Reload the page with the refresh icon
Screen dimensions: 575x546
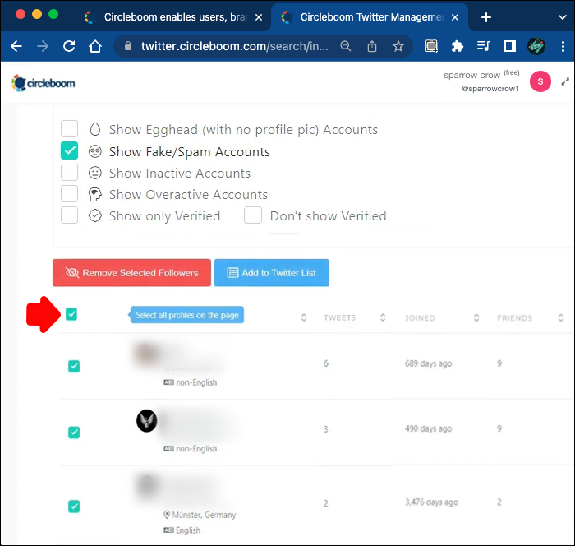(69, 46)
